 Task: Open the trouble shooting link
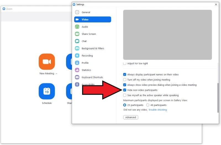pyautogui.click(x=158, y=110)
